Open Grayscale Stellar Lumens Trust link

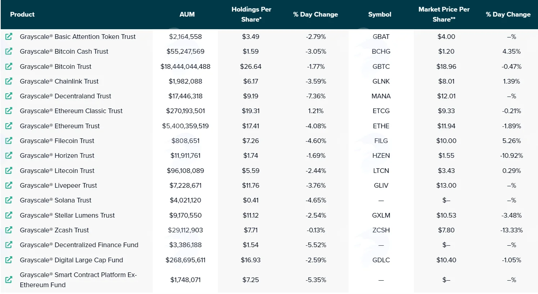click(x=67, y=215)
